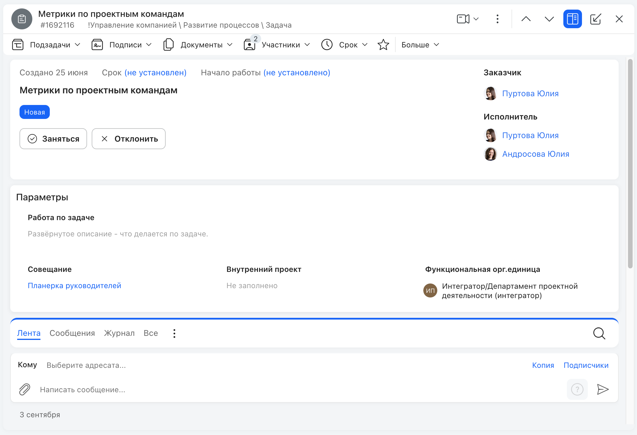The image size is (637, 435).
Task: Open customer Пуртова Юлия profile link
Action: (x=530, y=94)
